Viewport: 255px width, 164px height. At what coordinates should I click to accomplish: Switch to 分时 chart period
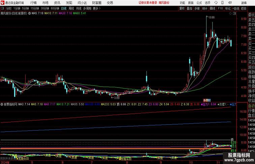(x=9, y=8)
